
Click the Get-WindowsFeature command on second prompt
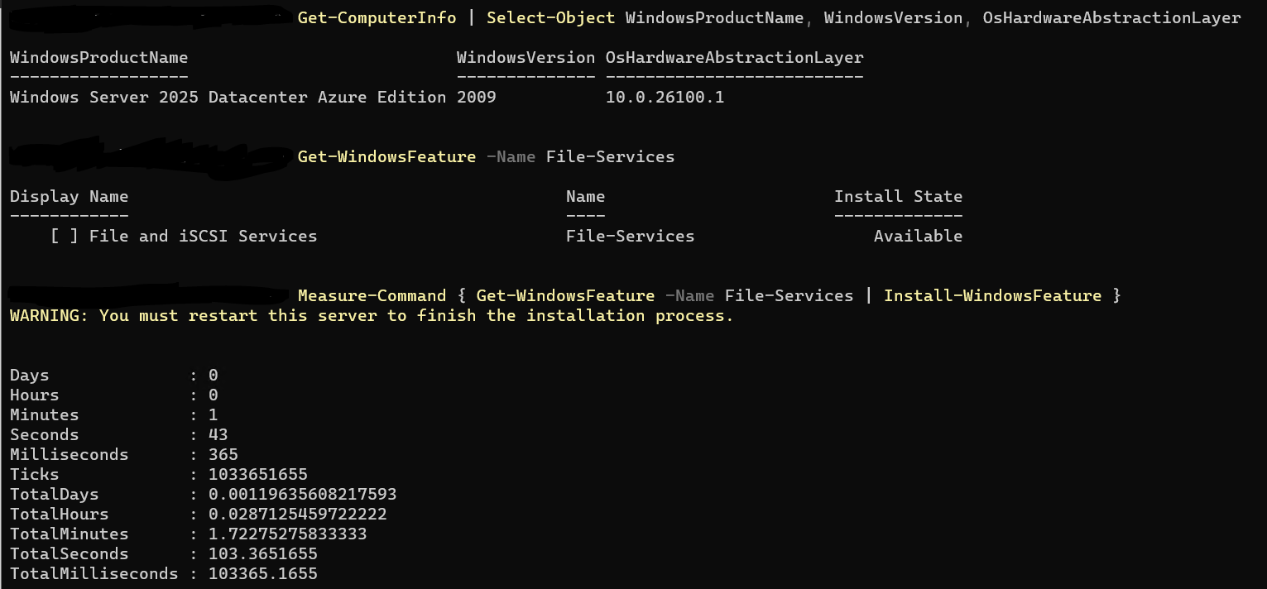point(386,156)
